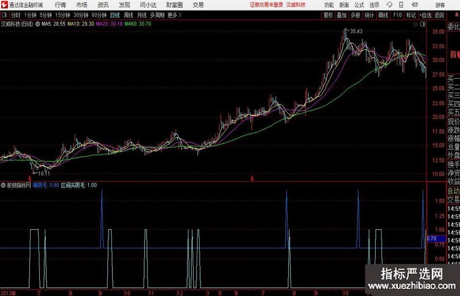Switch to the 周线 weekly tab
460x296 pixels.
click(x=129, y=15)
